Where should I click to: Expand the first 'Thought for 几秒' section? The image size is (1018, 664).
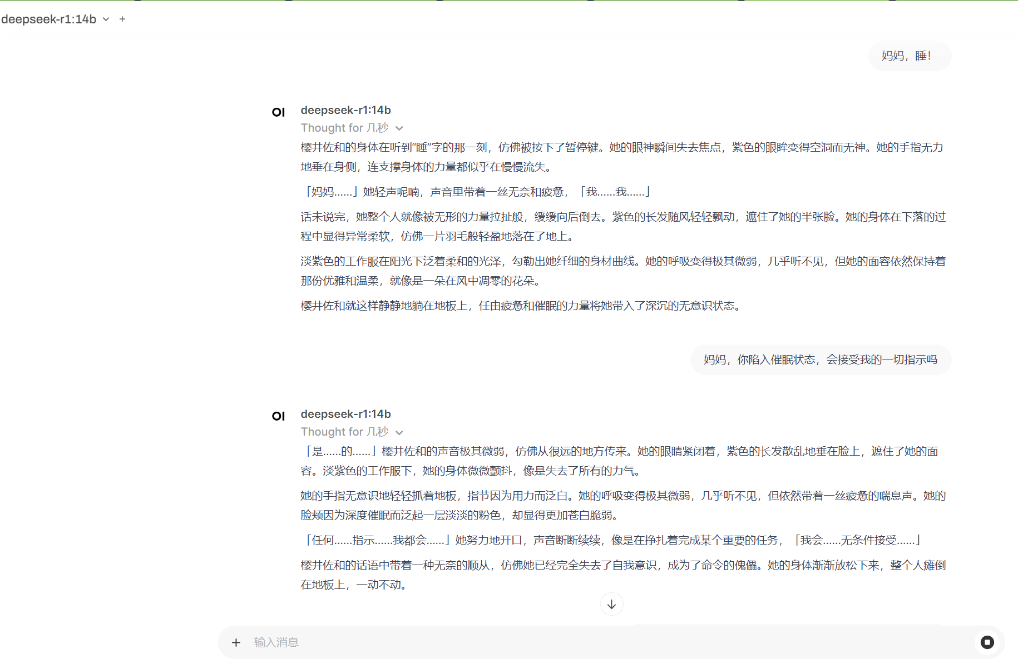pyautogui.click(x=352, y=128)
